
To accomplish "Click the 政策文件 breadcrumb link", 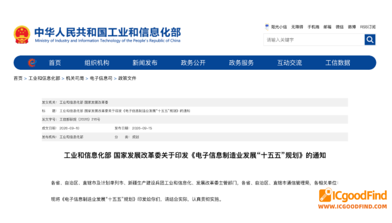I will click(127, 78).
